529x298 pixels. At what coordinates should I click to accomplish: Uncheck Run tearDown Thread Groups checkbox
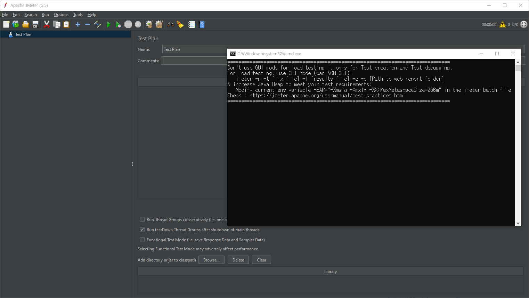tap(142, 229)
